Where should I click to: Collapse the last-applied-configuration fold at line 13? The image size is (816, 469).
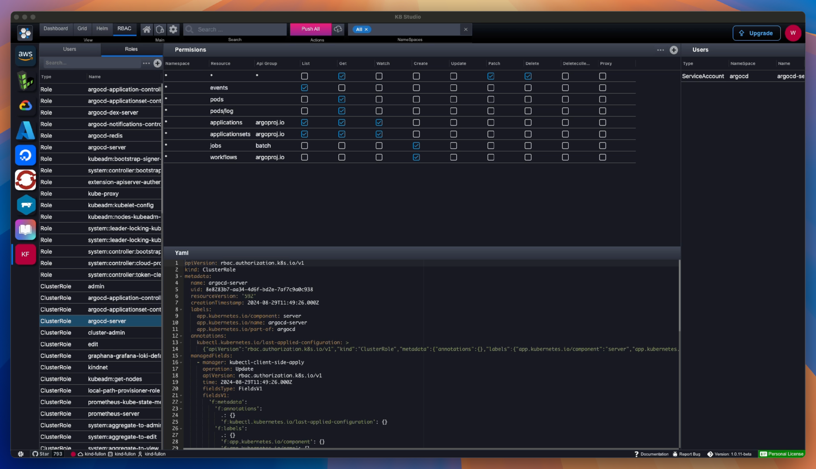tap(181, 343)
